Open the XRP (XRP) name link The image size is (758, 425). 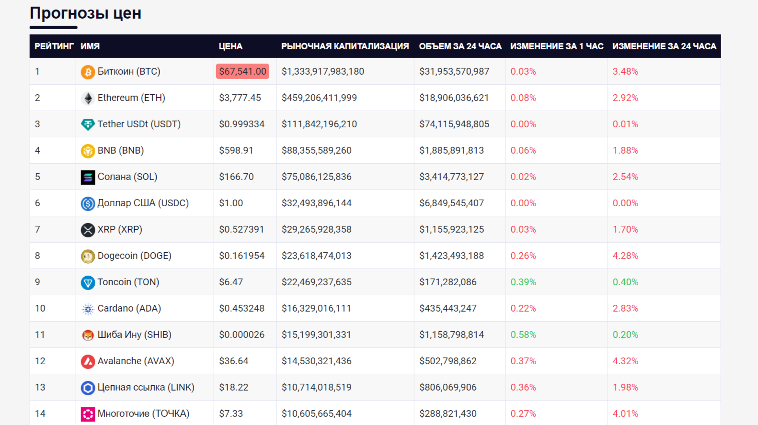coord(120,229)
